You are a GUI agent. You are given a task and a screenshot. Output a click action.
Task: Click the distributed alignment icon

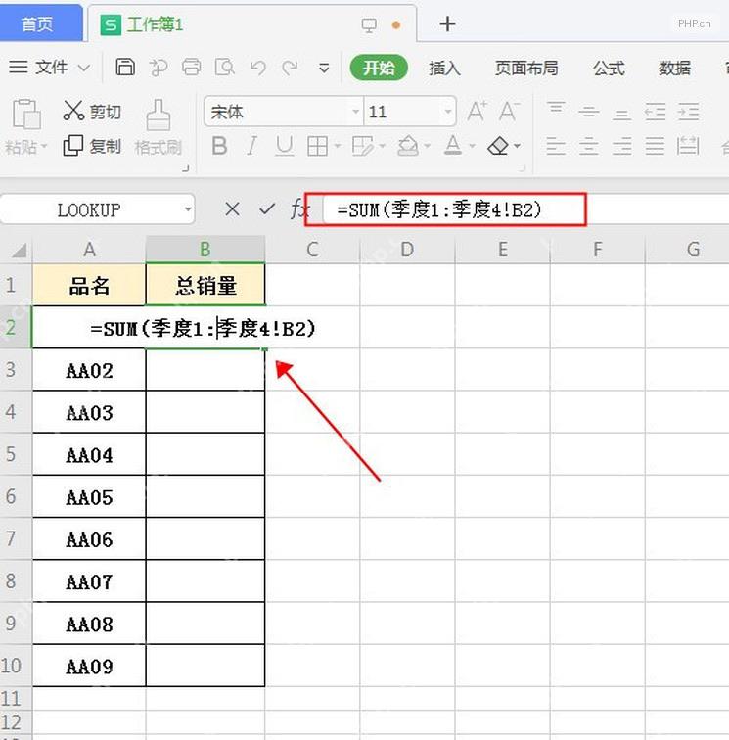point(688,146)
